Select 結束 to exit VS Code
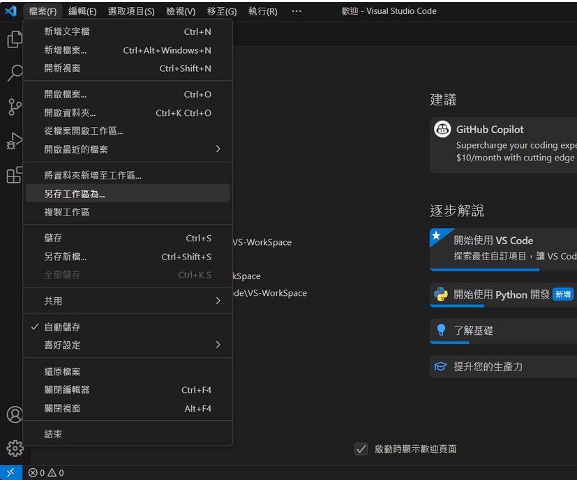577x480 pixels. pos(128,434)
